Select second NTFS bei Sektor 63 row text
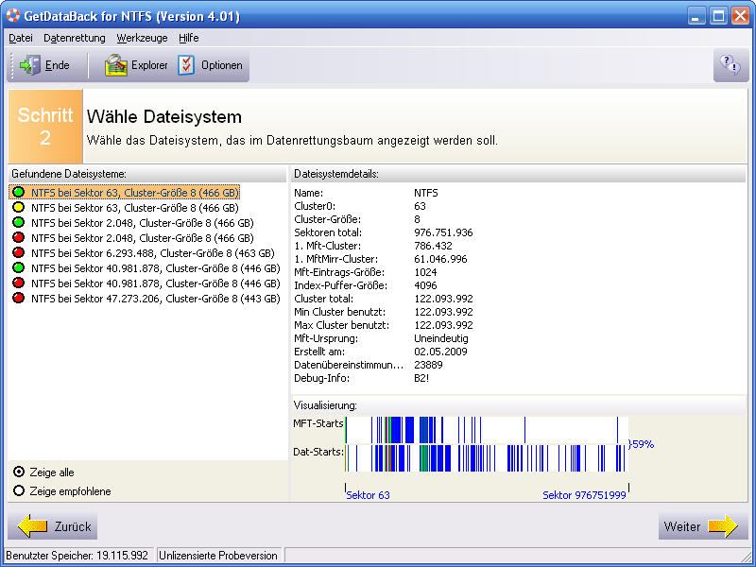756x567 pixels. pyautogui.click(x=135, y=208)
